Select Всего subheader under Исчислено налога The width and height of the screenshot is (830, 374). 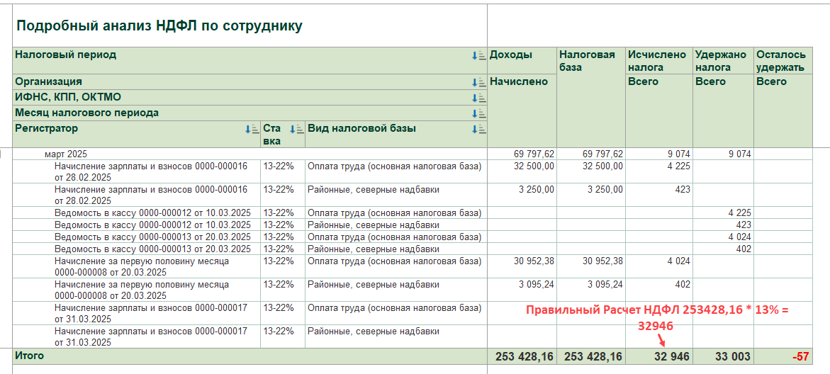point(643,81)
